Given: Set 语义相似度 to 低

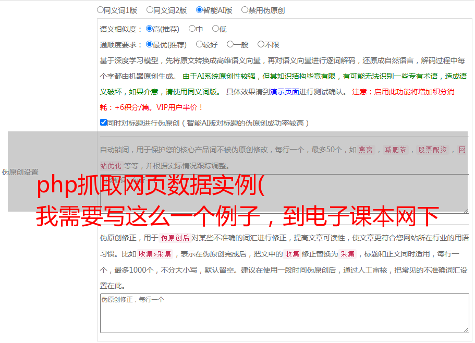Looking at the screenshot, I should click(215, 29).
